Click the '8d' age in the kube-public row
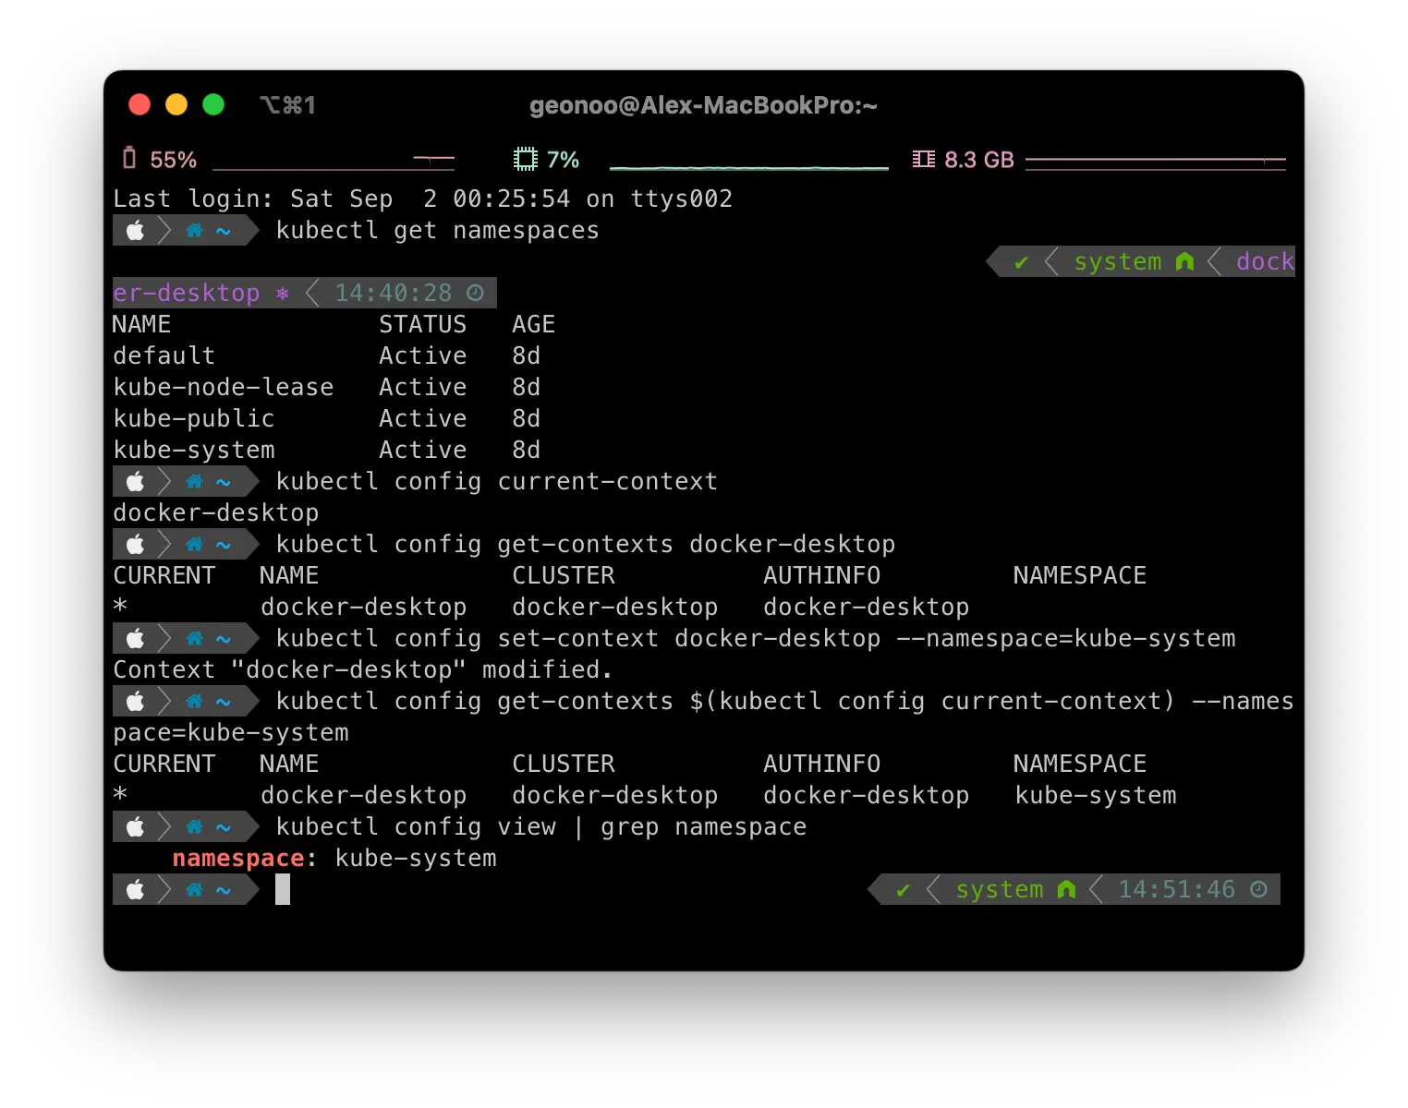 coord(526,419)
